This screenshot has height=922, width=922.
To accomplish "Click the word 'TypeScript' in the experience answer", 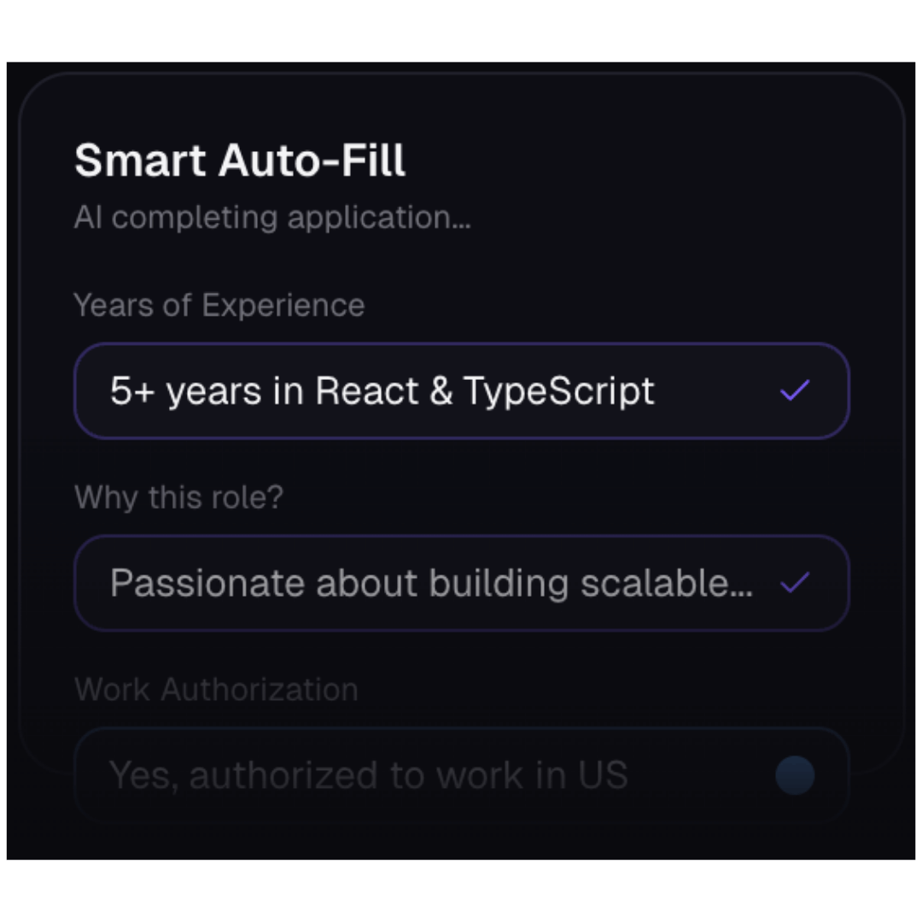I will click(559, 392).
